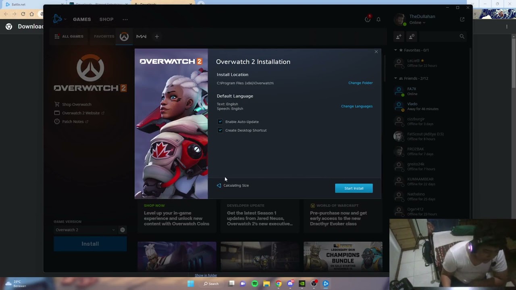
Task: Click the blue Install button in sidebar
Action: [90, 244]
